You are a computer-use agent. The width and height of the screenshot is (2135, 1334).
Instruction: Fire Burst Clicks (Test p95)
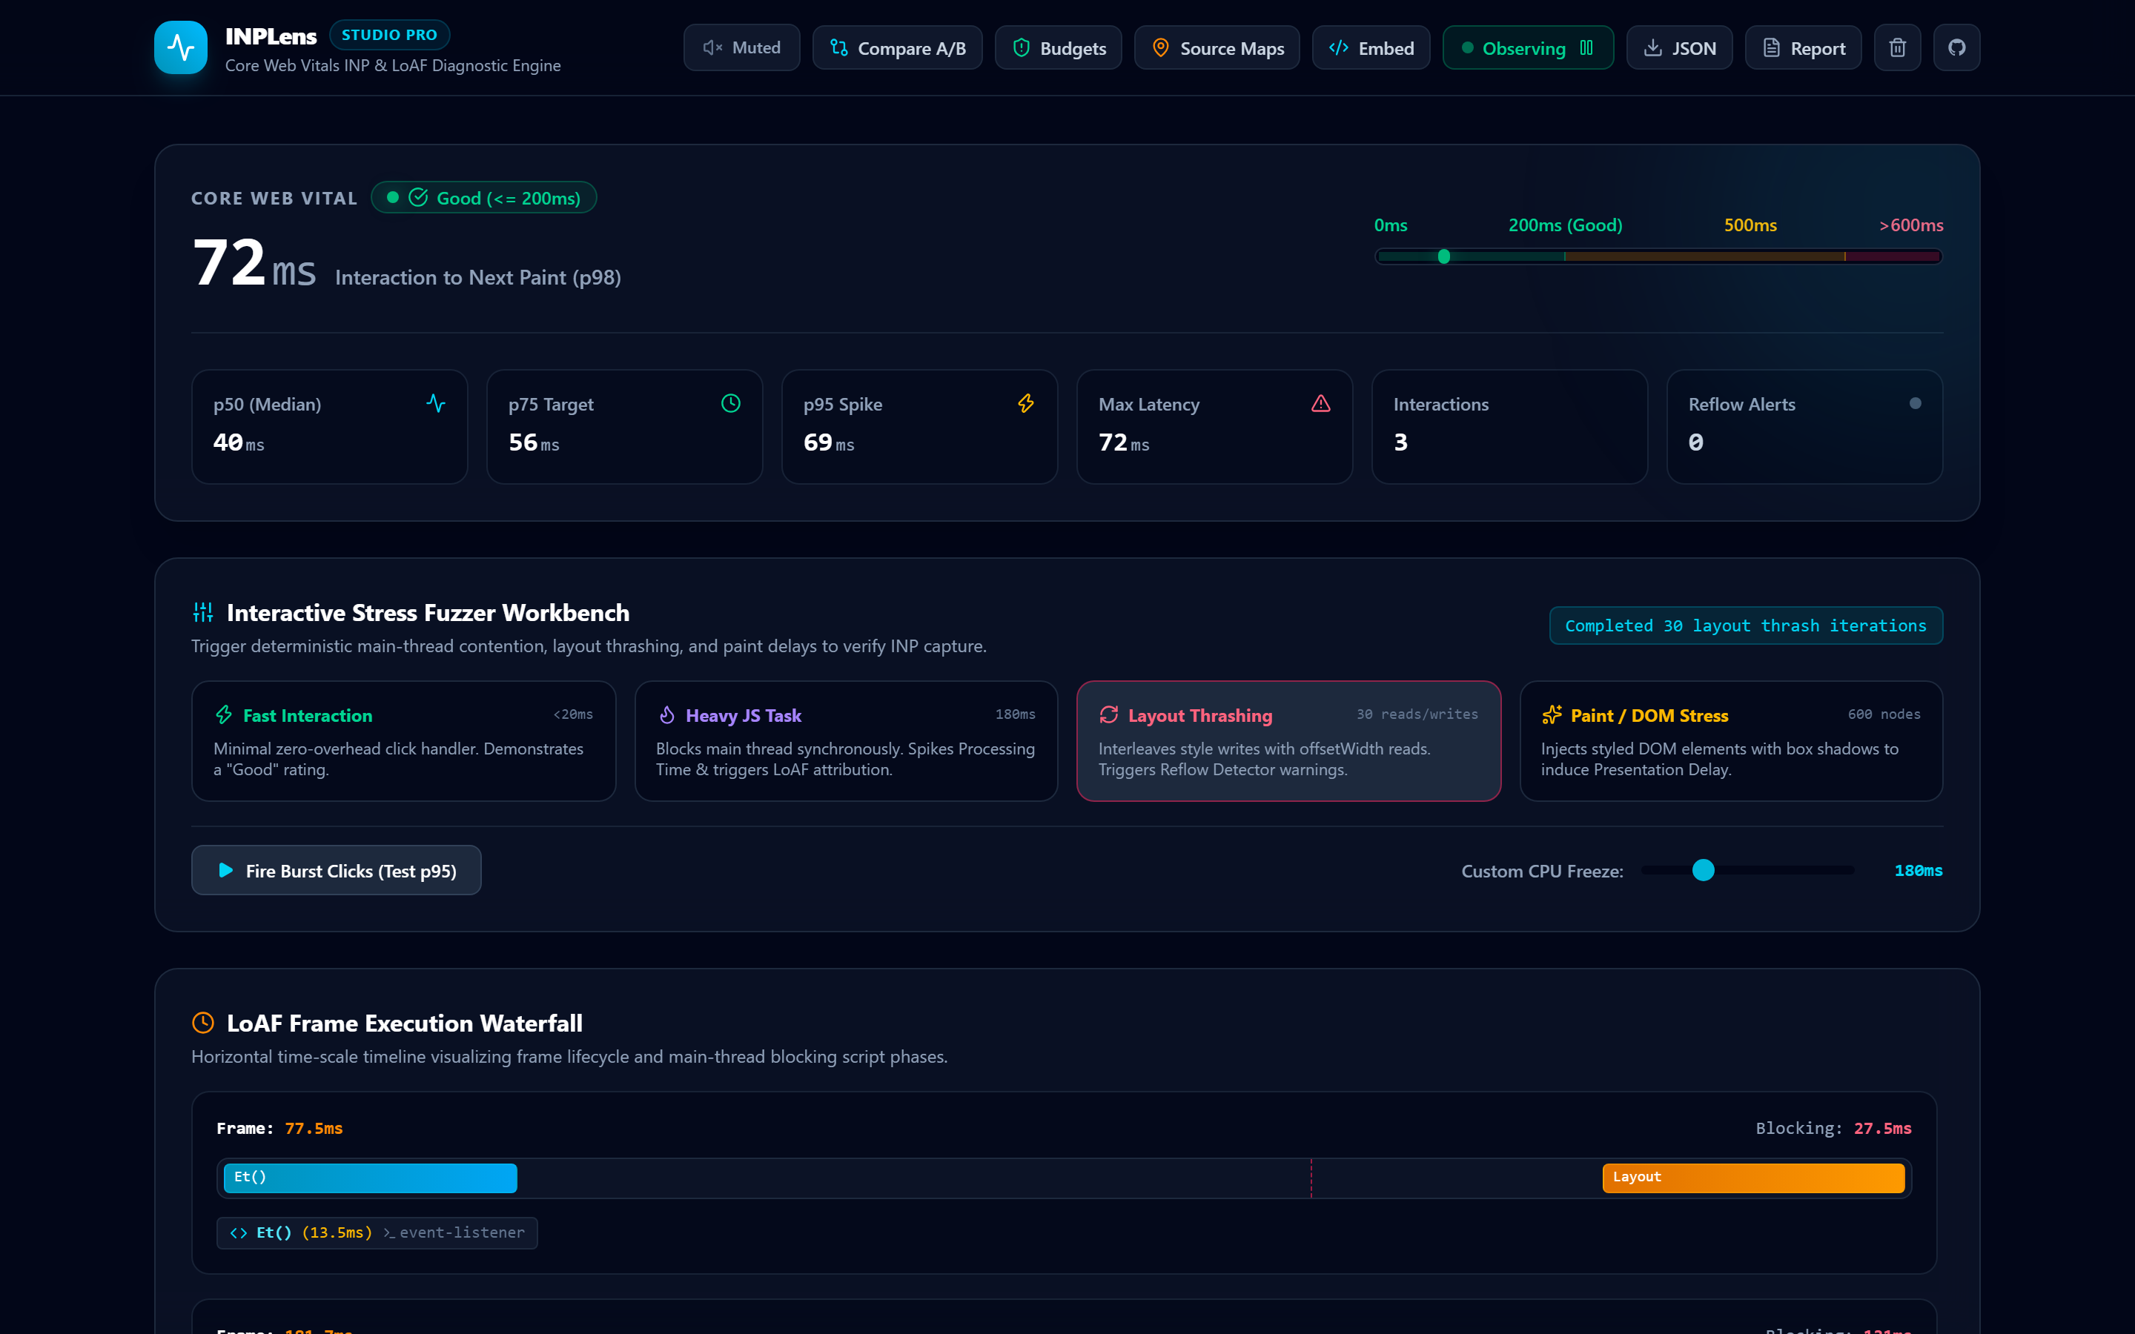point(336,871)
